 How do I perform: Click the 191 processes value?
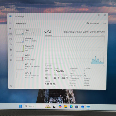pyautogui.click(x=47, y=78)
